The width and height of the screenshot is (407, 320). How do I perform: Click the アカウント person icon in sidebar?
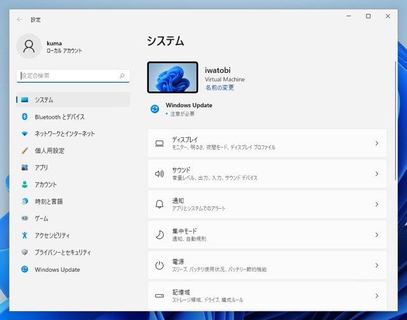tap(25, 185)
